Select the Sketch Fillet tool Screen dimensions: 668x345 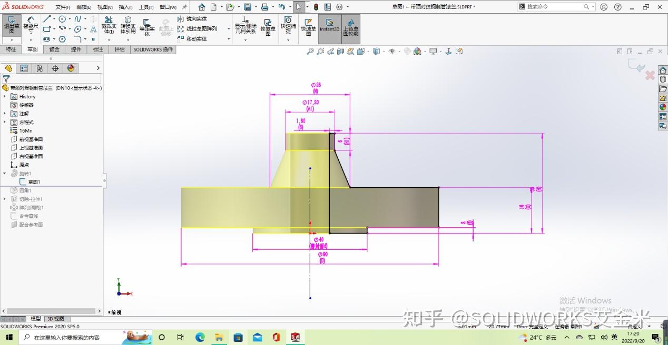(x=77, y=39)
